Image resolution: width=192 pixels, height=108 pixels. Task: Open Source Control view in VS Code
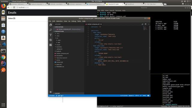[x=51, y=35]
